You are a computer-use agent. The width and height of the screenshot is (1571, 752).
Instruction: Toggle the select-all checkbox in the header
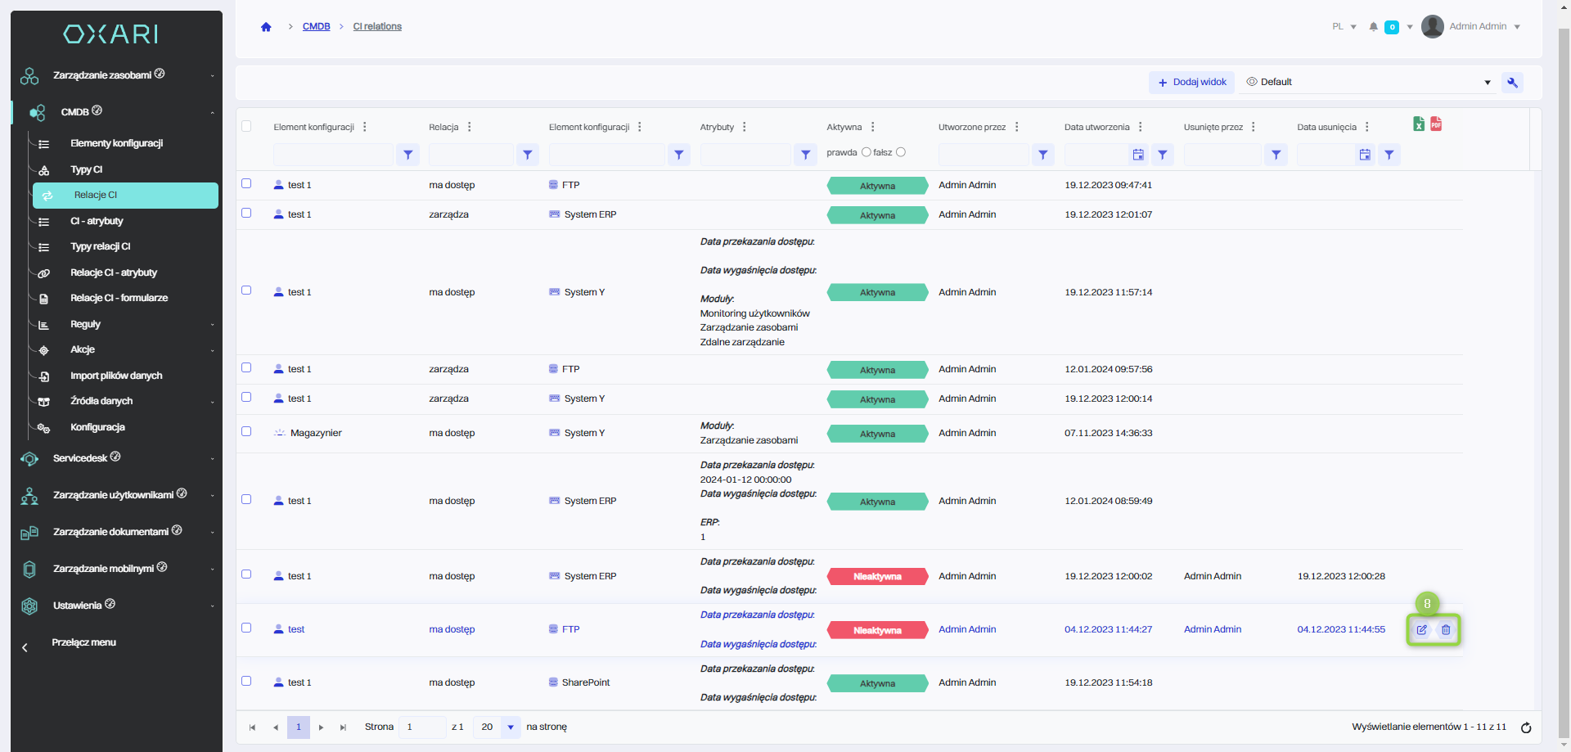[x=246, y=126]
